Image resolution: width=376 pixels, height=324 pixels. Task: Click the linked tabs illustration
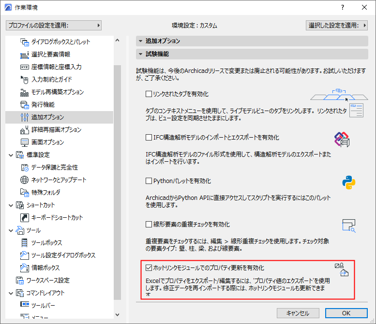coord(339,95)
